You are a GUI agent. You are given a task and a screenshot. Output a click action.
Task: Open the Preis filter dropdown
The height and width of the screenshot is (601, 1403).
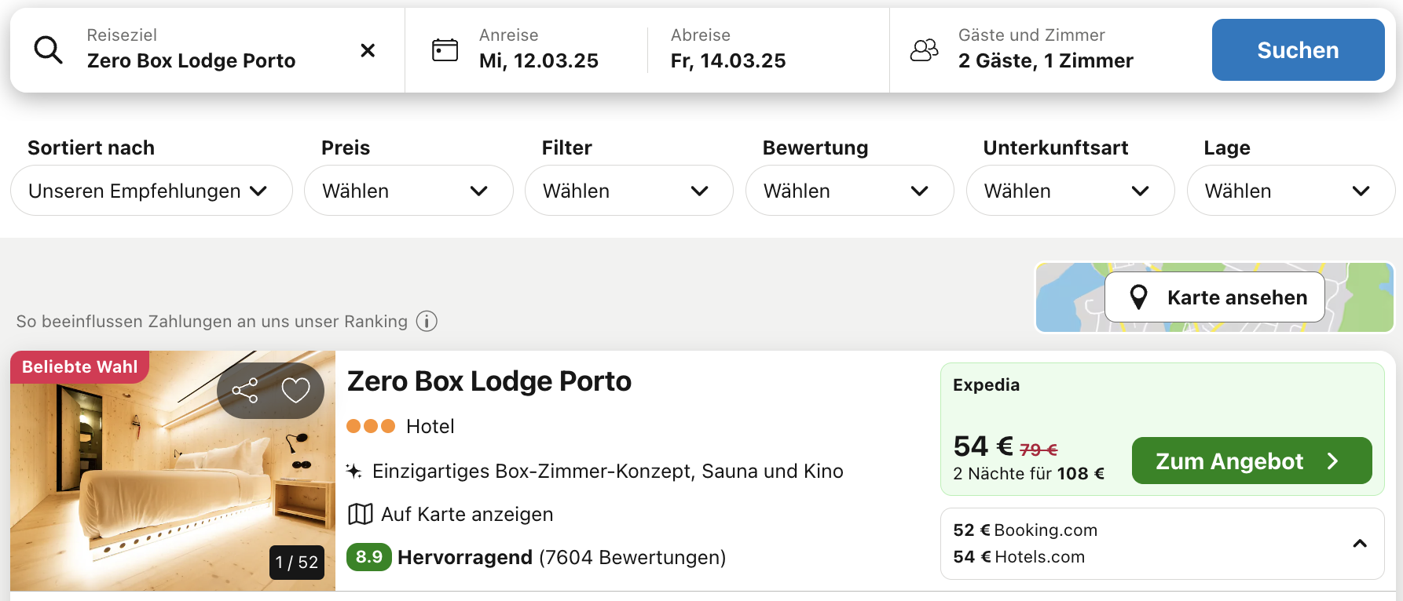[x=408, y=191]
